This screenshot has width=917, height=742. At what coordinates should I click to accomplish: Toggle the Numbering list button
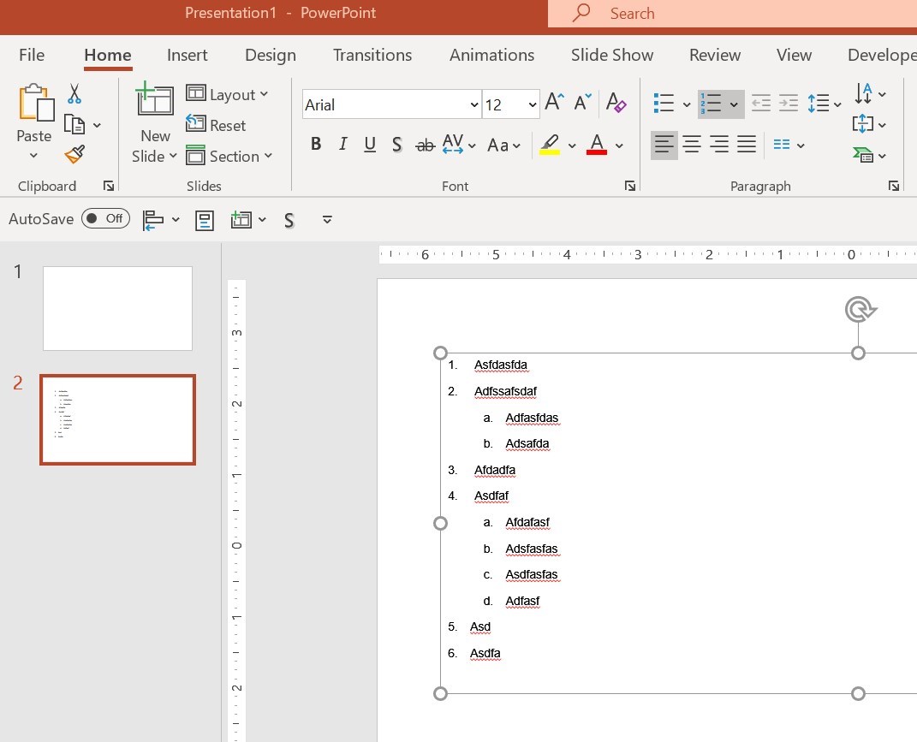[x=714, y=103]
